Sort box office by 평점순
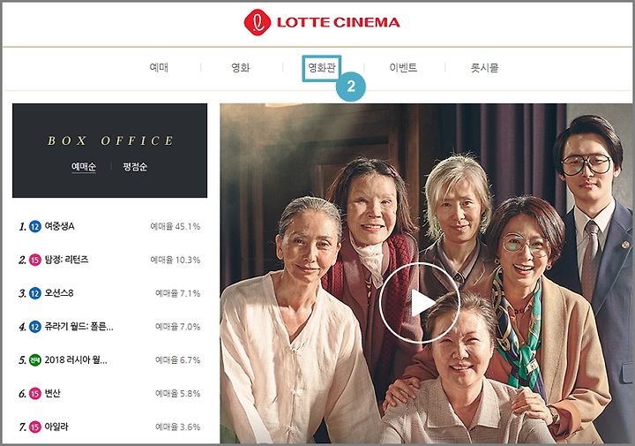 [135, 167]
